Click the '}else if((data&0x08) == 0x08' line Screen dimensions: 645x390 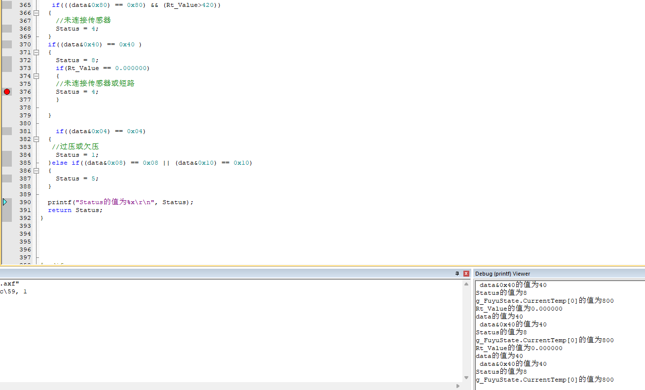[x=150, y=163]
